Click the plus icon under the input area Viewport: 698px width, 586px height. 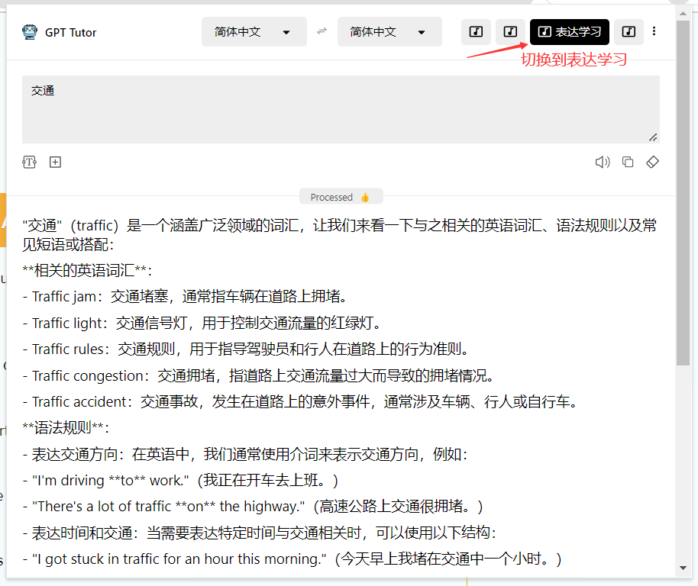(x=55, y=162)
